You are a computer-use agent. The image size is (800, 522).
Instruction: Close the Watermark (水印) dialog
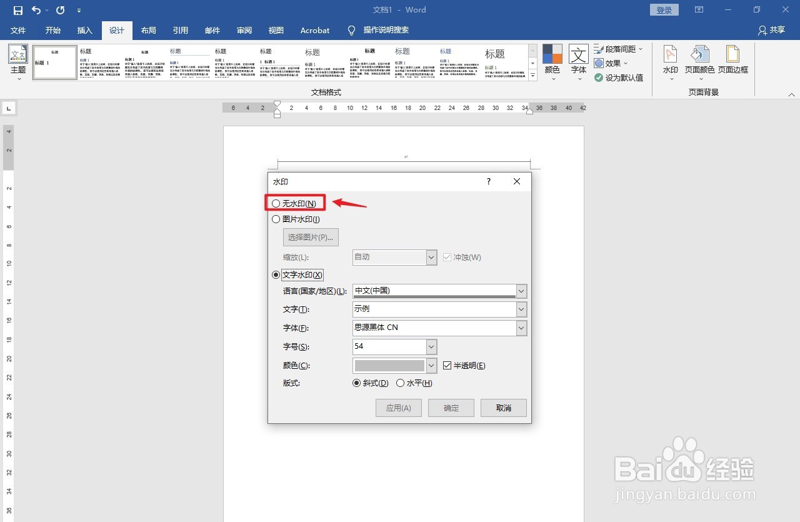(517, 181)
